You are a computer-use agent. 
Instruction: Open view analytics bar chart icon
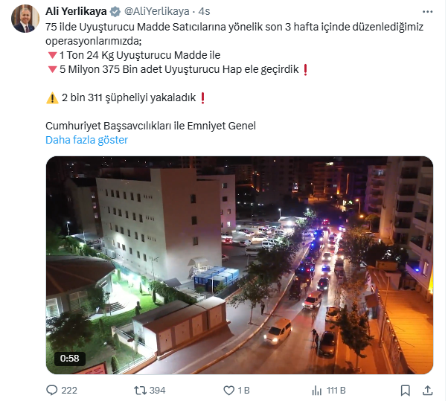coord(317,390)
